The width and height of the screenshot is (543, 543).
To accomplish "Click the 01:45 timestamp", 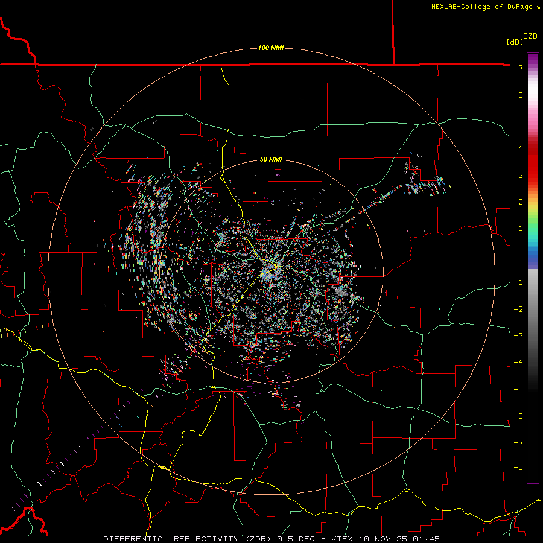I will click(427, 539).
